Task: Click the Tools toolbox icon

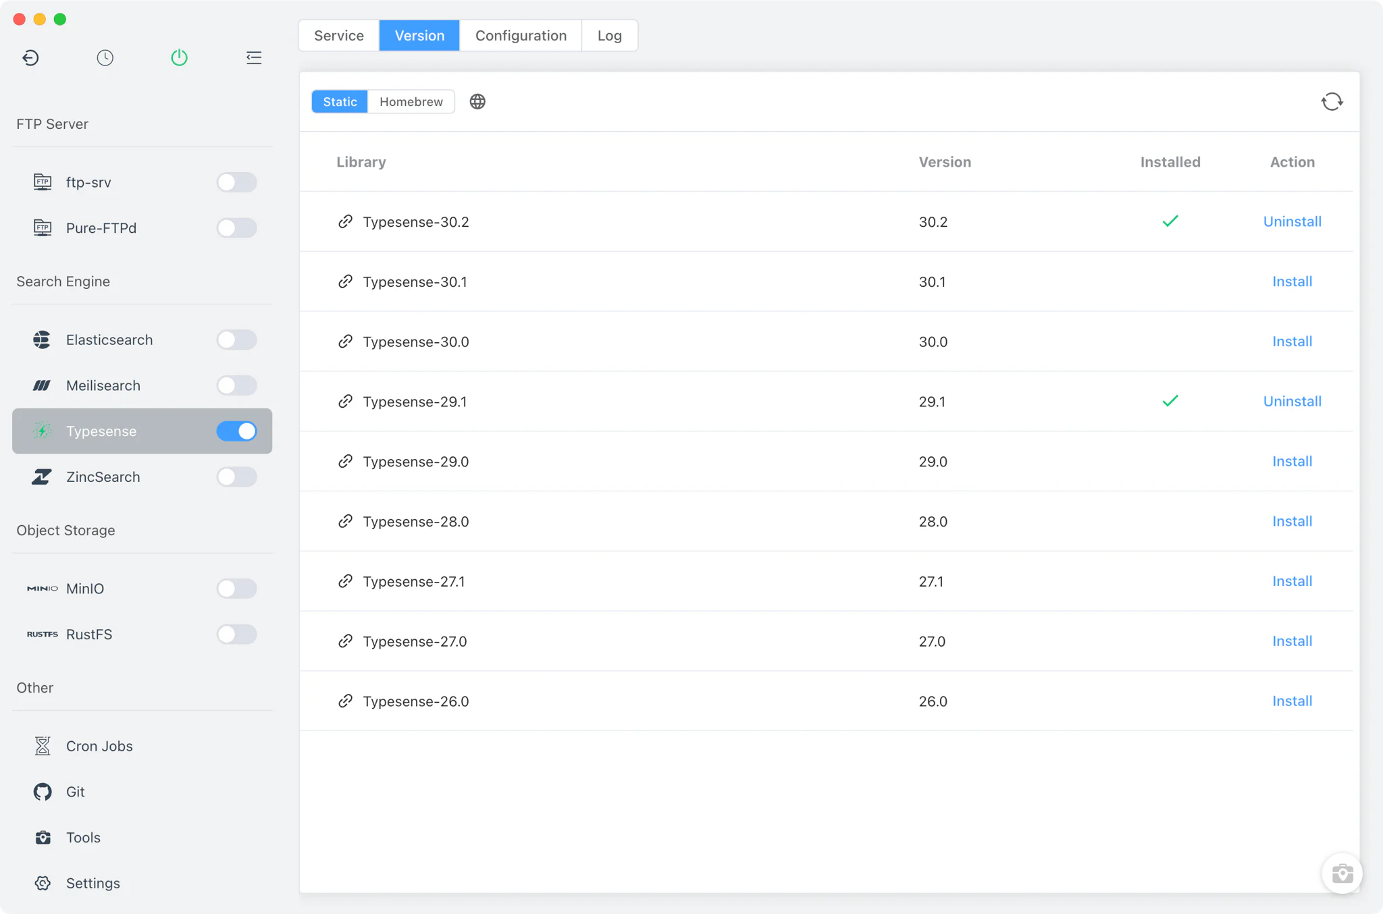Action: tap(43, 838)
